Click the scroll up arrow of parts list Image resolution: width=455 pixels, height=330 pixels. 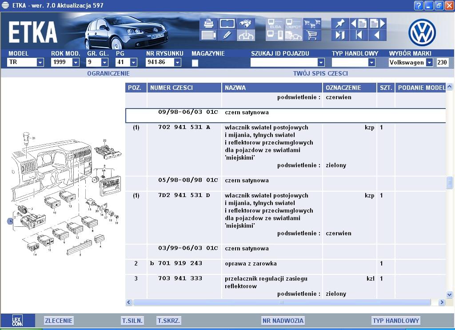click(450, 87)
